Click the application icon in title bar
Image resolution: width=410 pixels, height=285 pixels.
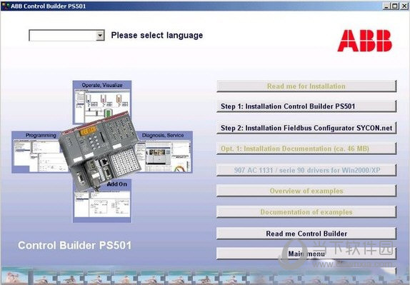pyautogui.click(x=5, y=6)
